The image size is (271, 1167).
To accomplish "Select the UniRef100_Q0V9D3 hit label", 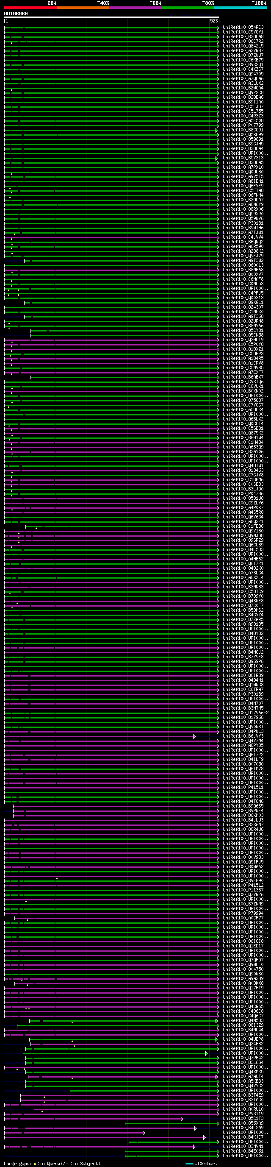I will point(243,858).
